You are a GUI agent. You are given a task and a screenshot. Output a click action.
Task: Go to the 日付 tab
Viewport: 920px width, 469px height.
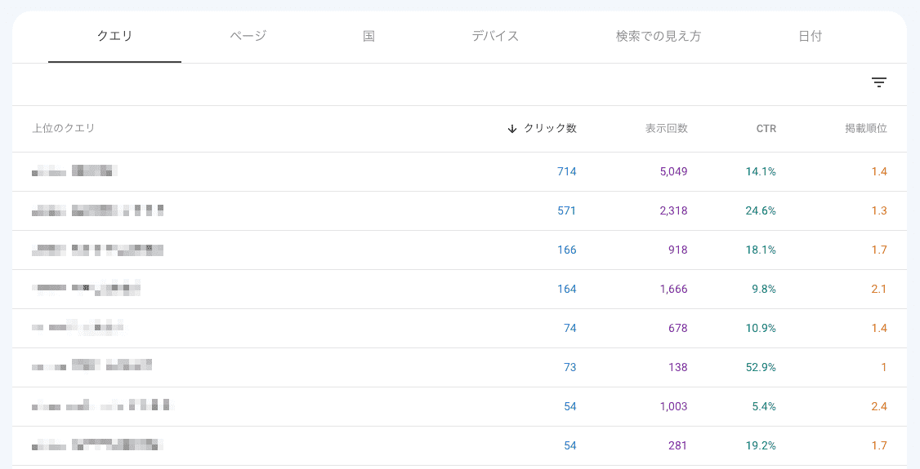coord(810,37)
